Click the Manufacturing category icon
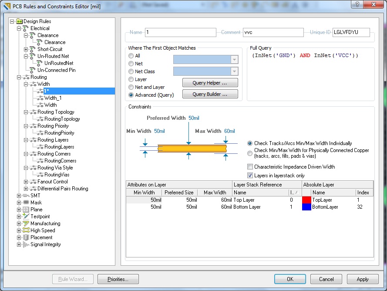The image size is (387, 291). 26,223
